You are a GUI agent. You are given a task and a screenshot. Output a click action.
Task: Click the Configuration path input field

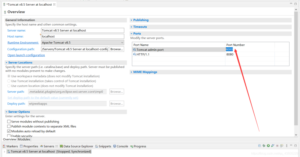click(x=75, y=49)
